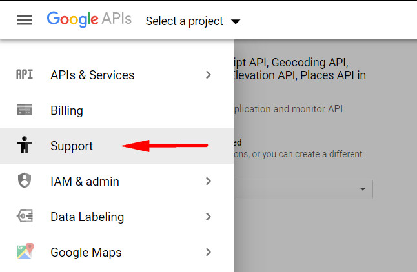Expand the IAM & admin submenu chevron
The image size is (417, 272).
208,181
